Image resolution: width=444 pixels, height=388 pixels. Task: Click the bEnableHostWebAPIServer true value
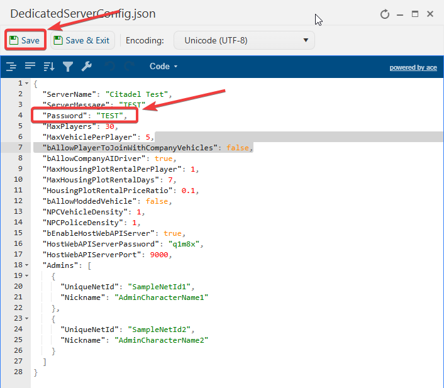click(172, 233)
